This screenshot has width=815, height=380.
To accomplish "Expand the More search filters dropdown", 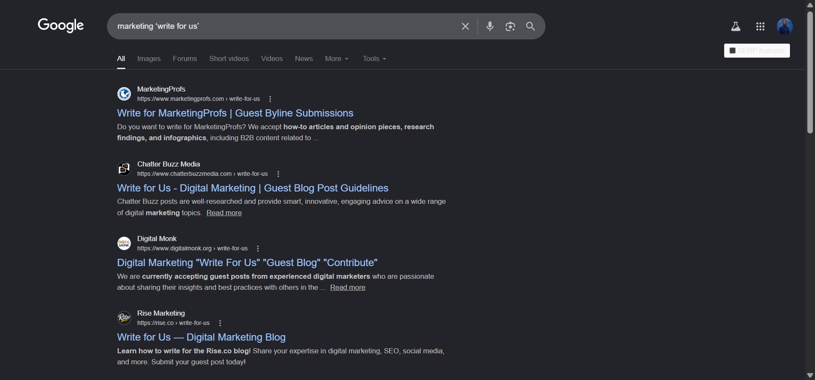I will (x=337, y=58).
